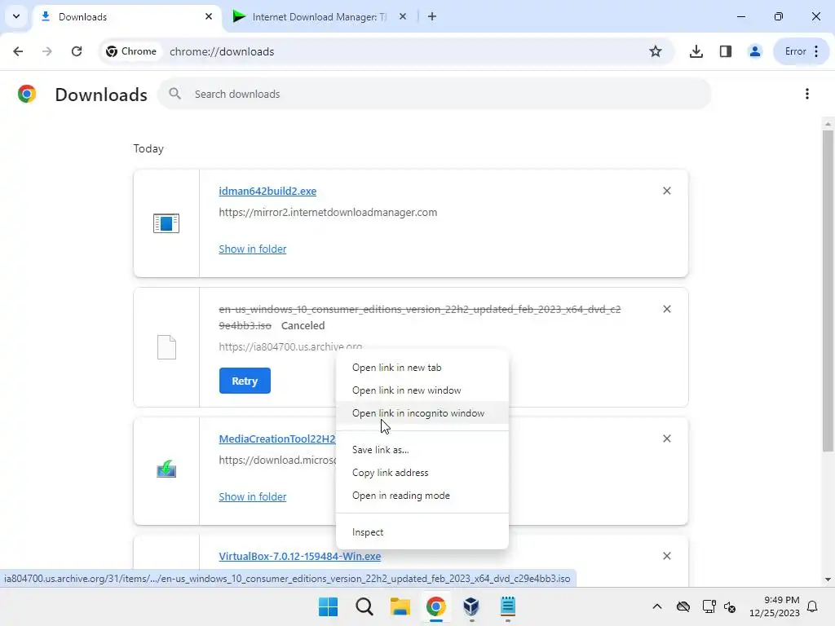Click the Chrome logo beside Downloads title
835x626 pixels.
(27, 95)
